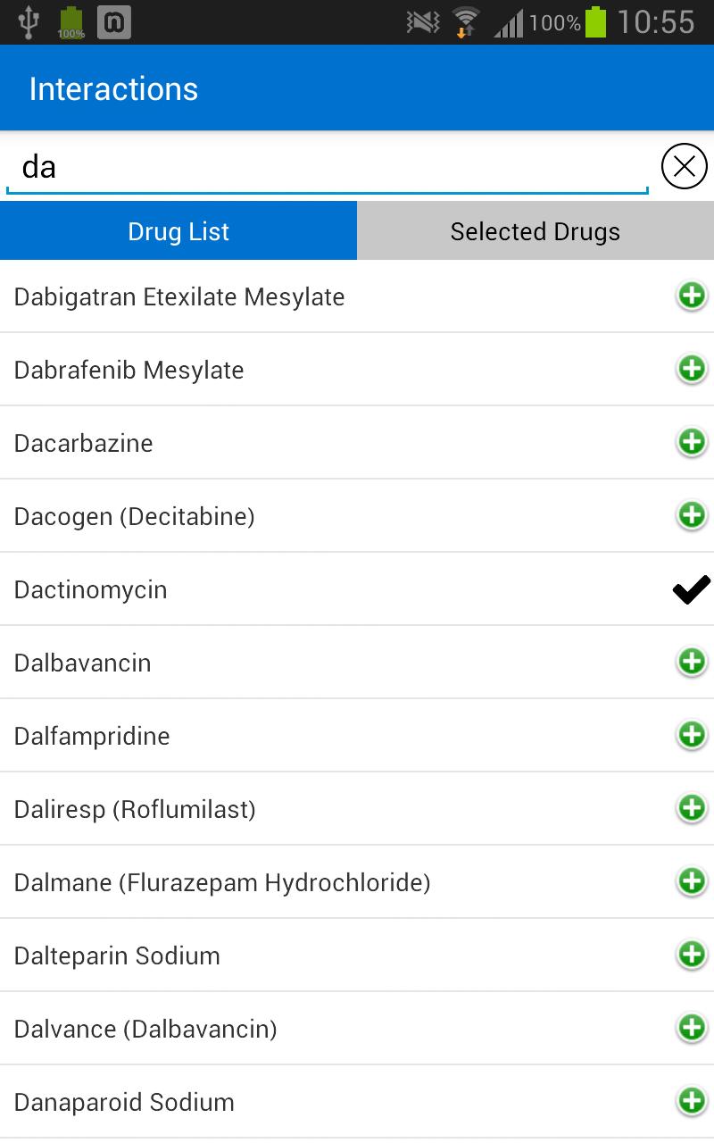714x1143 pixels.
Task: Tap the Interactions header title
Action: coord(113,89)
